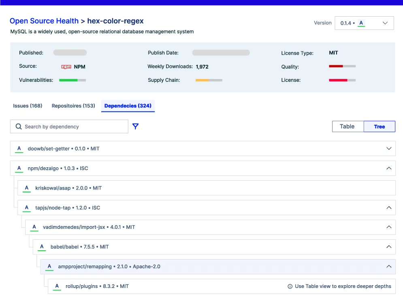
Task: Click the doowb/set-getter • 0.1.0 • MIT label
Action: pos(64,149)
